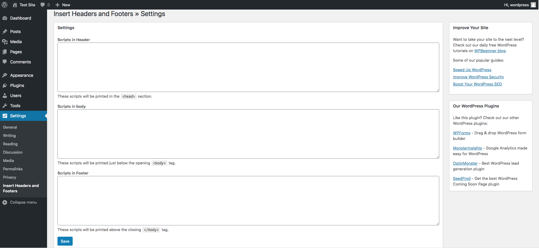Click footer textarea resize handle
This screenshot has height=248, width=539.
pos(437,224)
